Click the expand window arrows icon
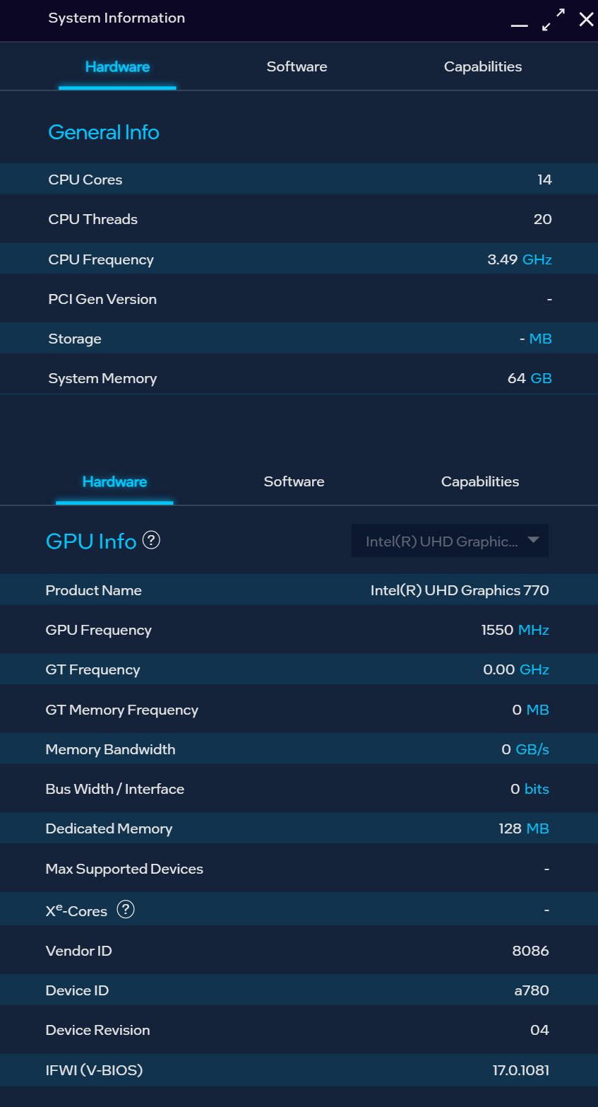This screenshot has height=1107, width=598. point(554,20)
